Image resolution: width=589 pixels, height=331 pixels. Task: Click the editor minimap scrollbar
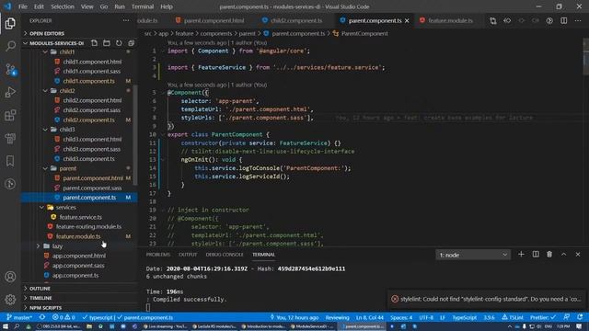click(585, 56)
